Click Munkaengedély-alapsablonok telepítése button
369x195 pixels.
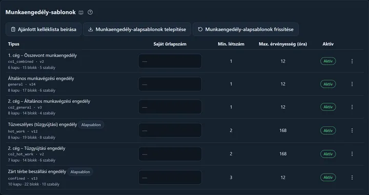coord(137,29)
